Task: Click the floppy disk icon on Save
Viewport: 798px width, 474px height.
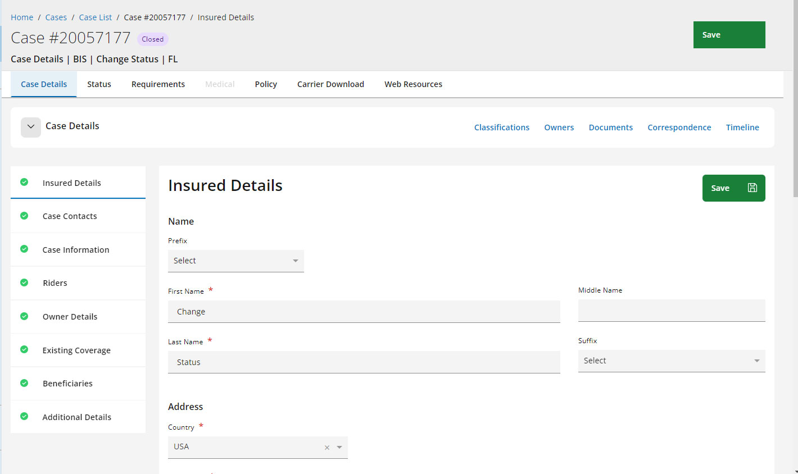Action: click(752, 188)
